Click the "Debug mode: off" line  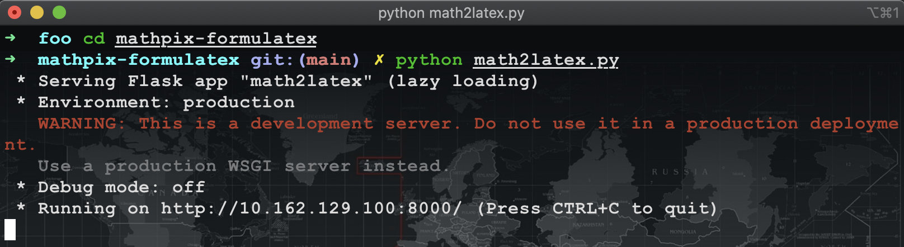coord(110,187)
